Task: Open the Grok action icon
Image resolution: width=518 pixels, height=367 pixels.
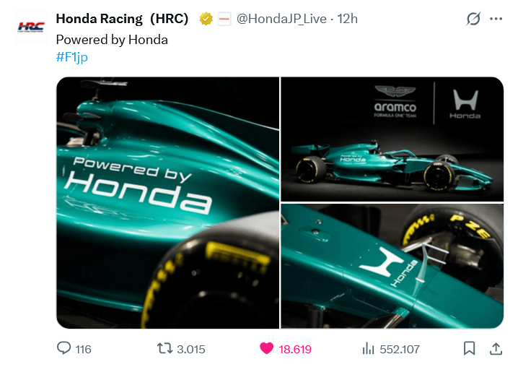Action: [x=473, y=19]
